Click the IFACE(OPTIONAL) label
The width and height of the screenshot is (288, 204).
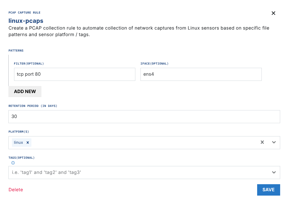tap(154, 63)
